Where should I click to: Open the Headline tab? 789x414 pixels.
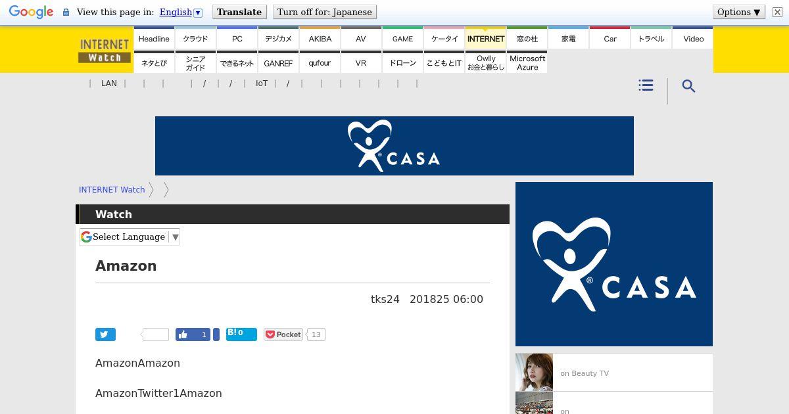pyautogui.click(x=154, y=38)
